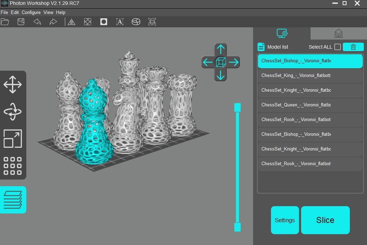Screen dimensions: 367x245
Task: Click the Open file folder icon
Action: [5, 22]
